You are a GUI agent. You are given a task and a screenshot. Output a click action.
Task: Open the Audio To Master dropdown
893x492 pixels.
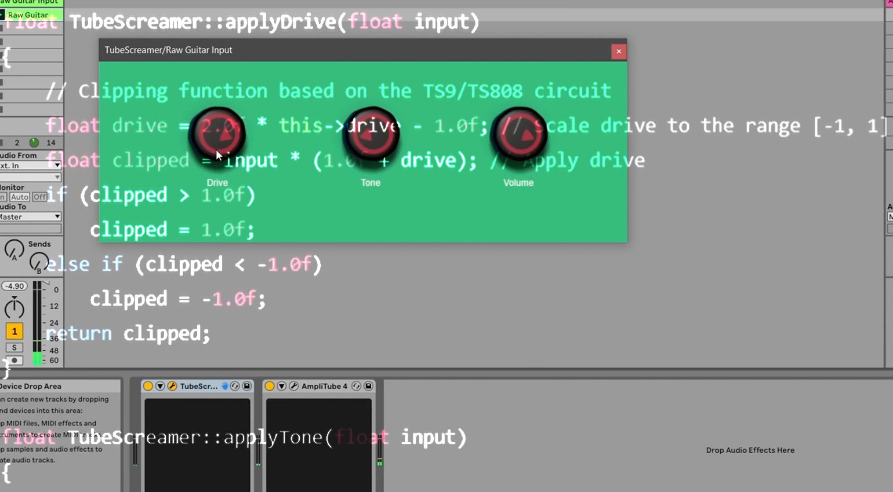pyautogui.click(x=30, y=216)
